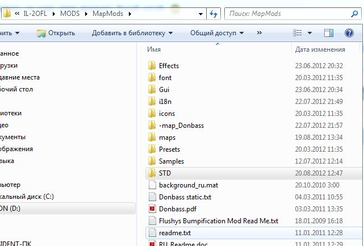This screenshot has height=246, width=364.
Task: Select Donbass.pdf file name
Action: (178, 209)
